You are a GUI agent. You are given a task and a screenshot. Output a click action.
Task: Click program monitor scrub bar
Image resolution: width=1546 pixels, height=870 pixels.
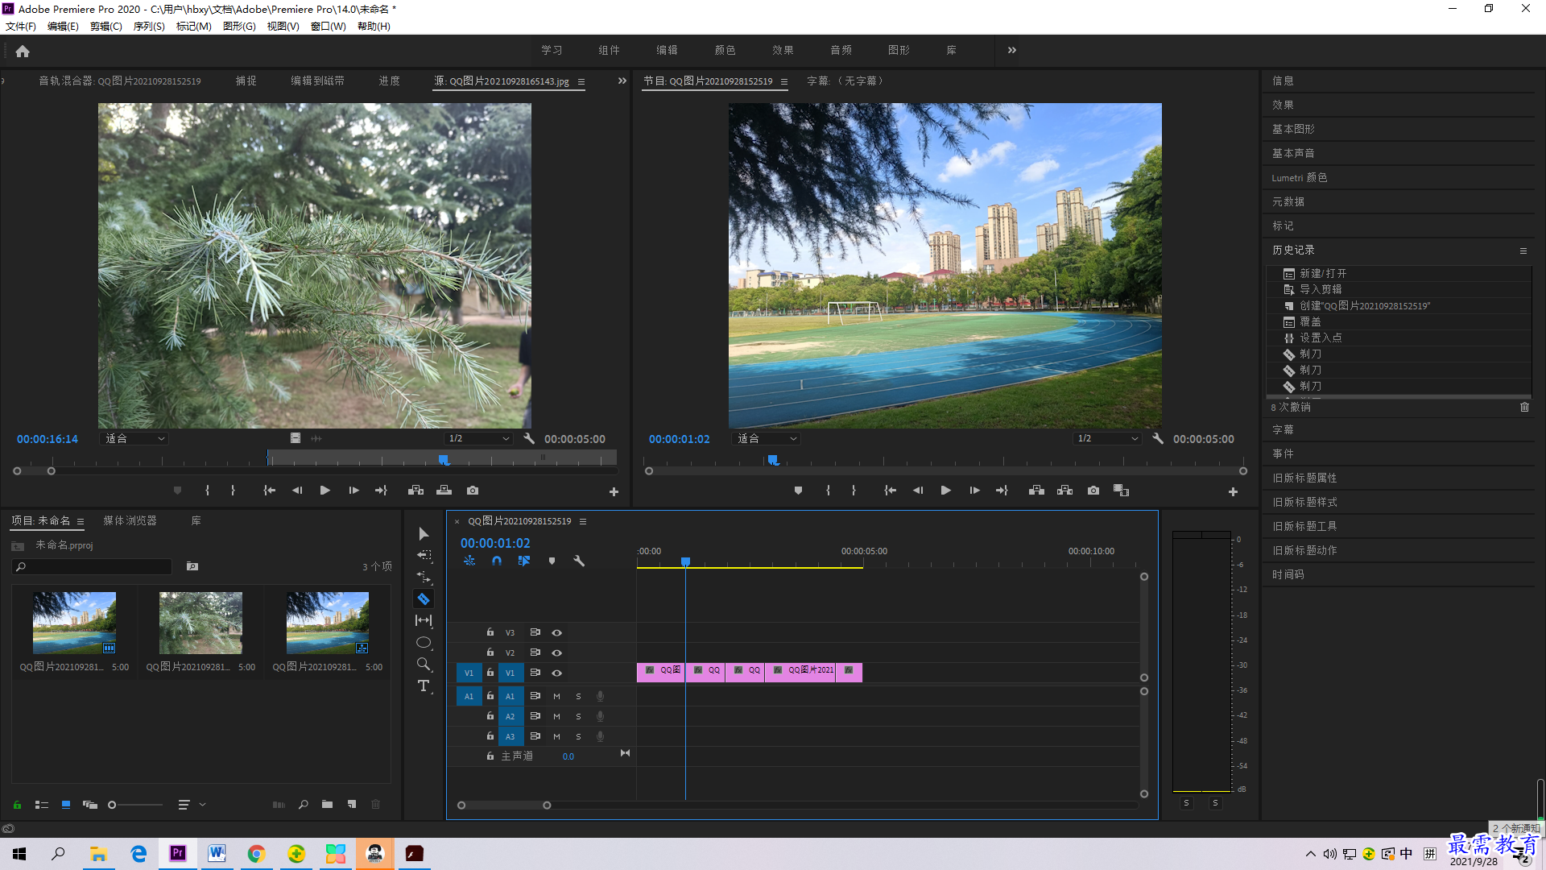point(946,462)
